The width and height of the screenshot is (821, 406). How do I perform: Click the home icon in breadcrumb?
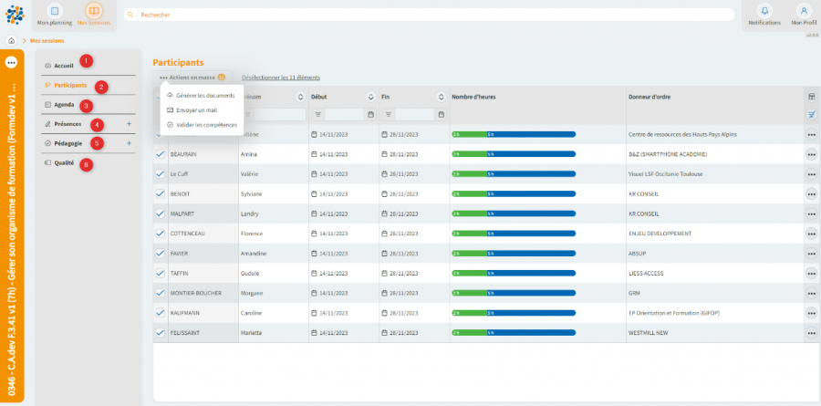tap(12, 41)
